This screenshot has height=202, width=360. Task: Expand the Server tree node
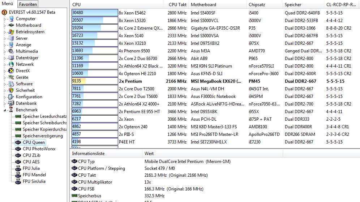[5, 39]
